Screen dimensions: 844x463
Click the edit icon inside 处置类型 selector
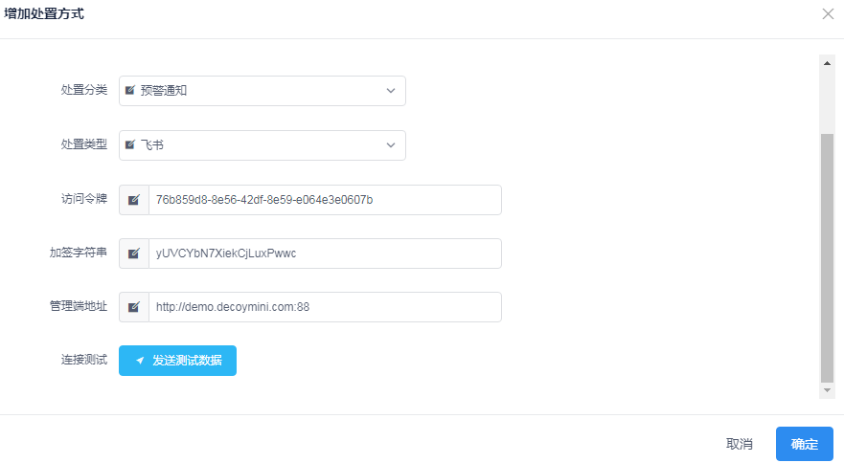[x=130, y=145]
